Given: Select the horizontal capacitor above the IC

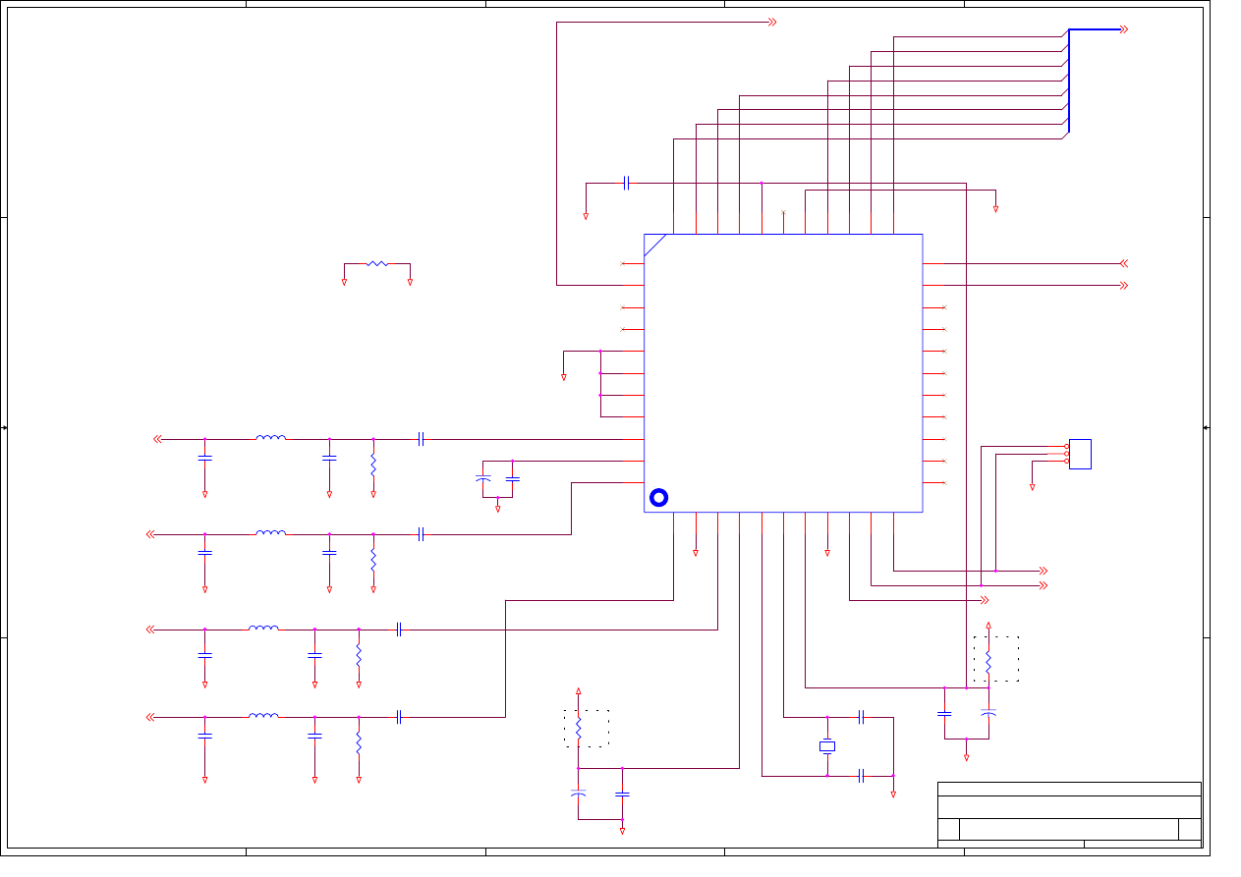Looking at the screenshot, I should [626, 183].
